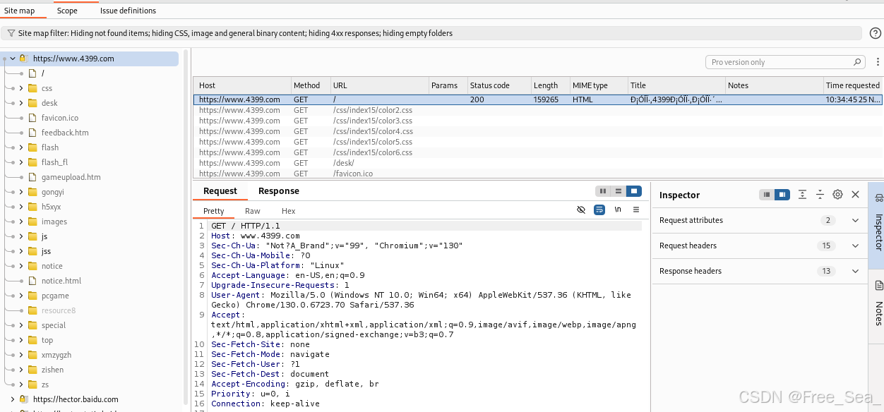Open Inspector settings gear

click(x=837, y=195)
